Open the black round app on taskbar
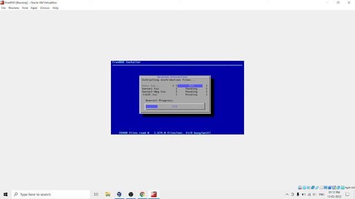355x199 pixels. click(x=131, y=194)
